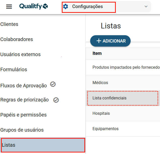Click the Qualitfy logo

(x=33, y=7)
